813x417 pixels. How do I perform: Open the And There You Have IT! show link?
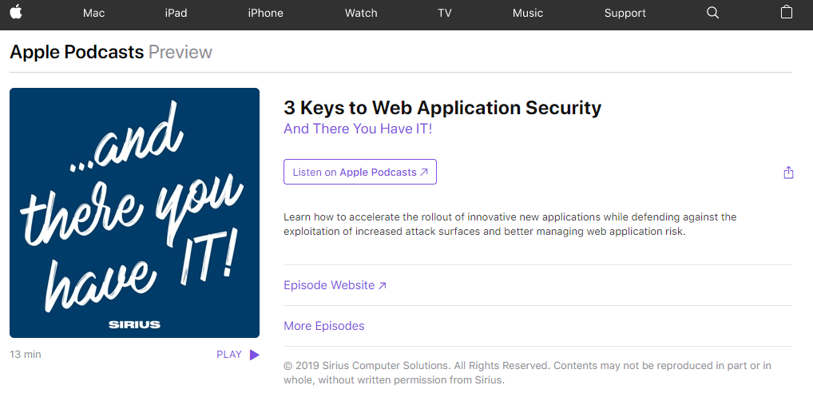tap(358, 129)
